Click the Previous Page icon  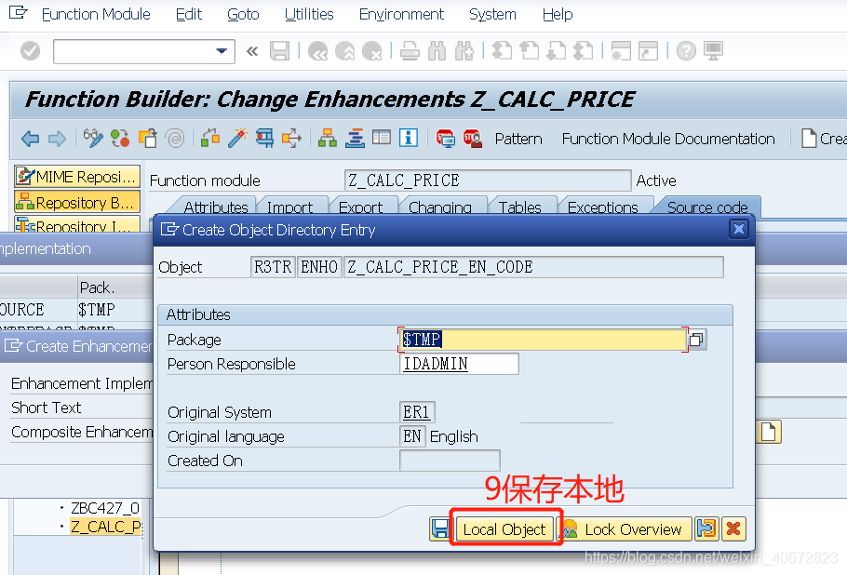[529, 51]
